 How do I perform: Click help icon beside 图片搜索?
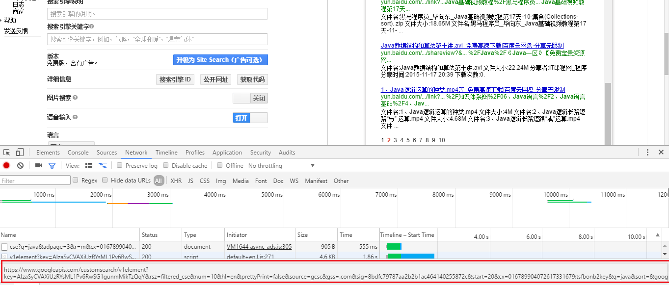tap(75, 98)
